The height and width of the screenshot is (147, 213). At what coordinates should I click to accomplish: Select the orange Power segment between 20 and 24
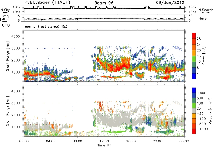click(x=194, y=47)
